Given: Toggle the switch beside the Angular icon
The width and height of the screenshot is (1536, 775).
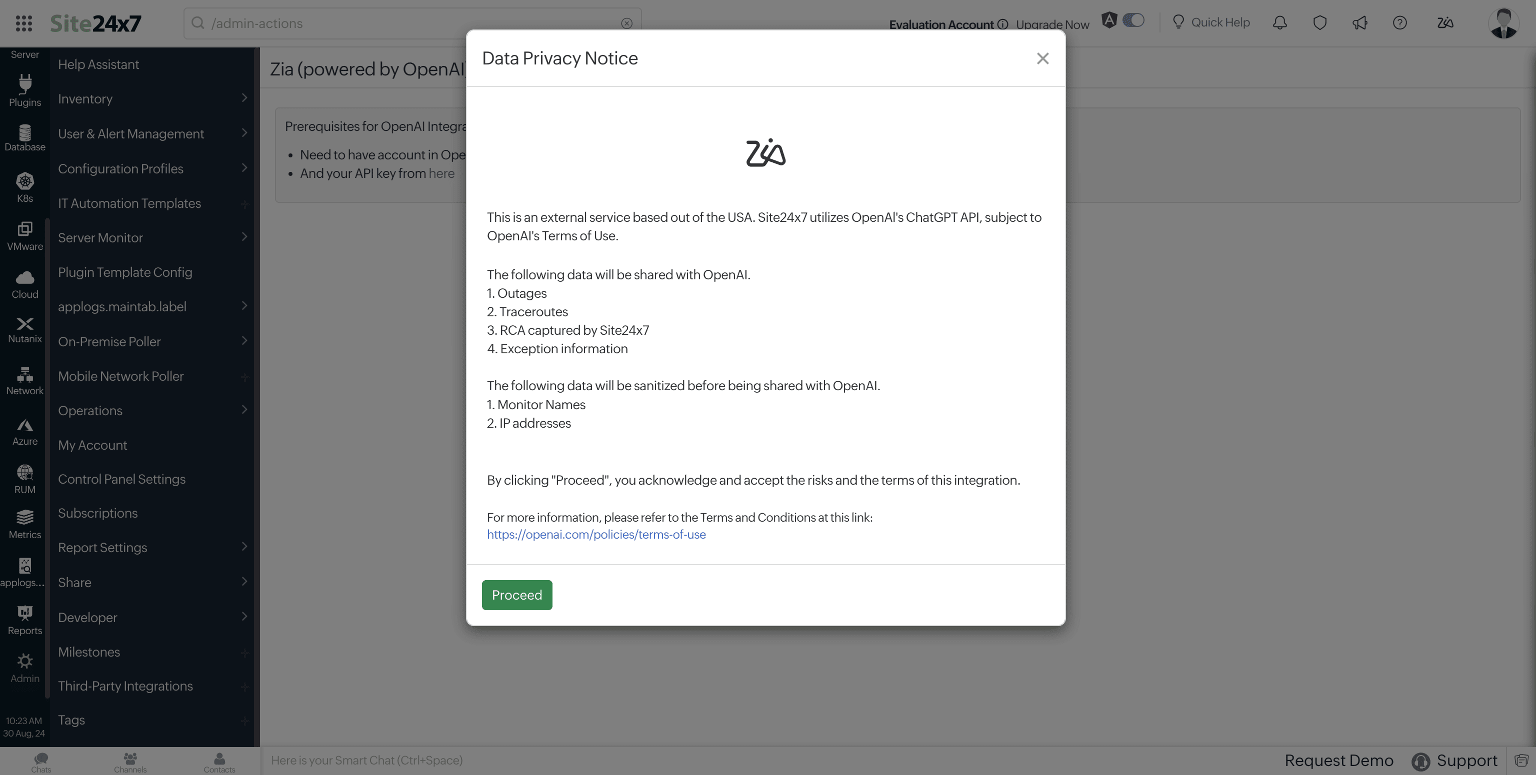Looking at the screenshot, I should pos(1133,20).
